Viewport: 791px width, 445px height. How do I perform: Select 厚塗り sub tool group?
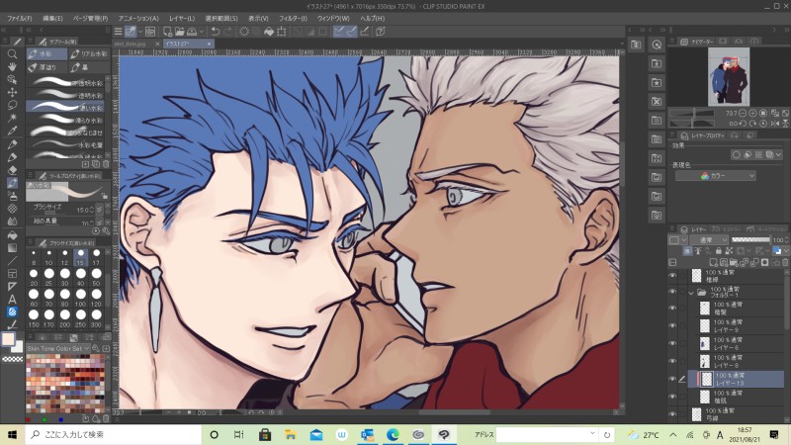coord(46,67)
